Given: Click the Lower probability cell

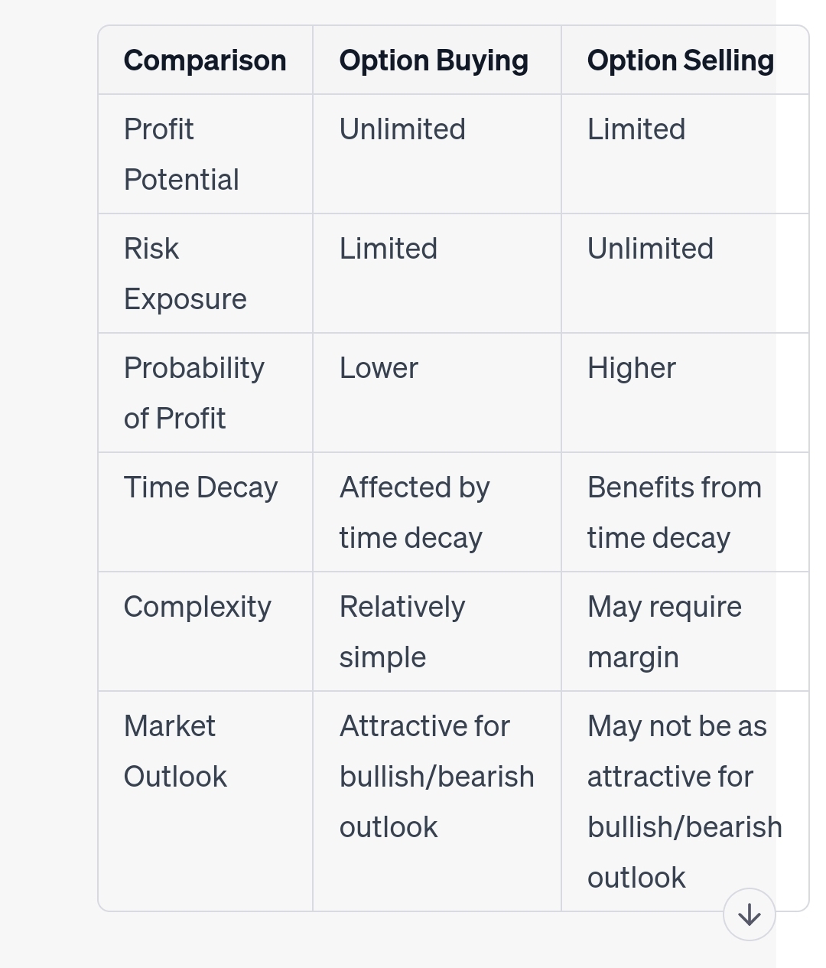Looking at the screenshot, I should click(379, 368).
